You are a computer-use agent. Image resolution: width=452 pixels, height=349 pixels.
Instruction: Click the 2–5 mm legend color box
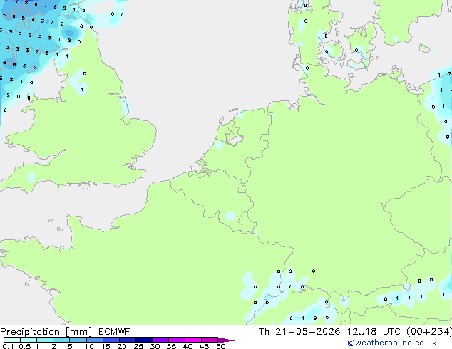coord(61,340)
